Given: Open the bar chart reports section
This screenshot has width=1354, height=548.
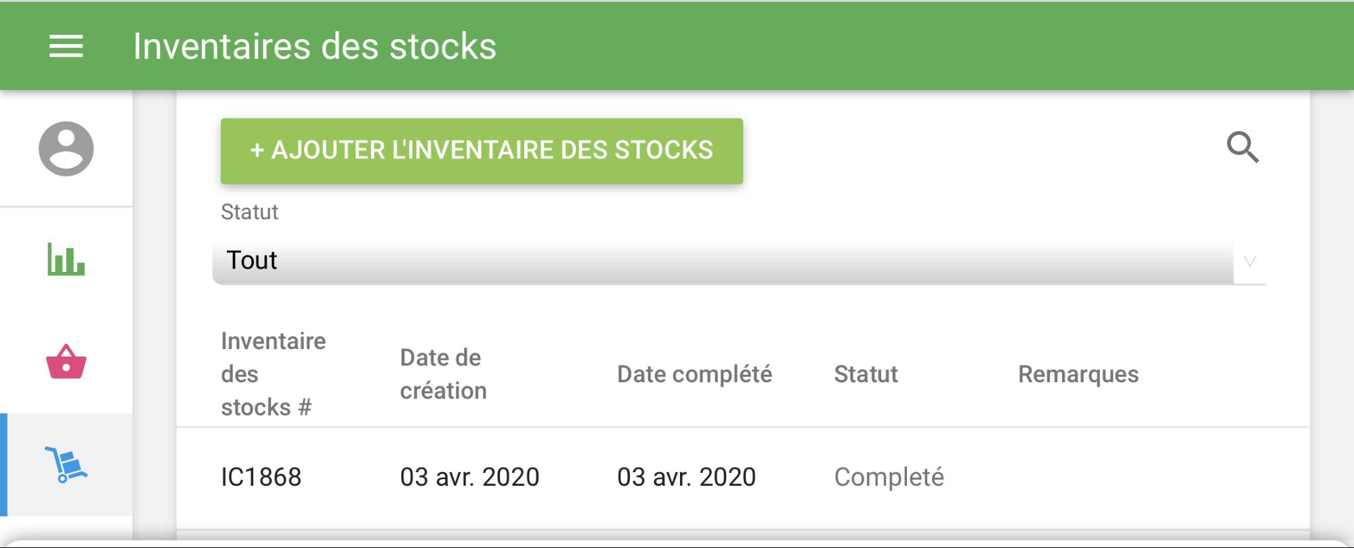Looking at the screenshot, I should coord(66,259).
